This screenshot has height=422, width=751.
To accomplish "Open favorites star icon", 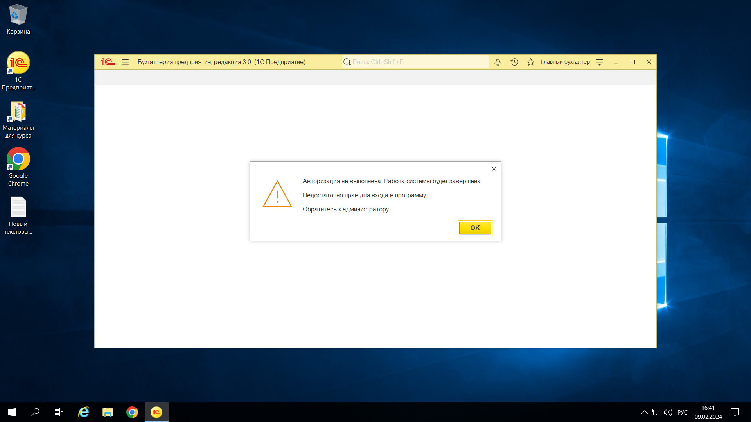I will pos(531,62).
